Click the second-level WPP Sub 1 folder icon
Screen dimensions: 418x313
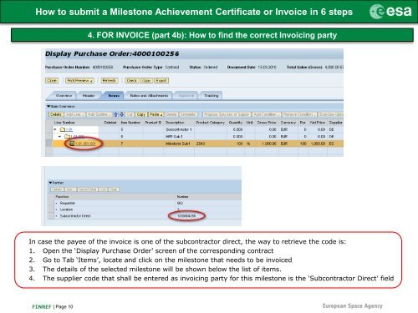67,136
